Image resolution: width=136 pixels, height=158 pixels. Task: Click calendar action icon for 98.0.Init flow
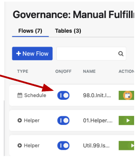tap(128, 95)
